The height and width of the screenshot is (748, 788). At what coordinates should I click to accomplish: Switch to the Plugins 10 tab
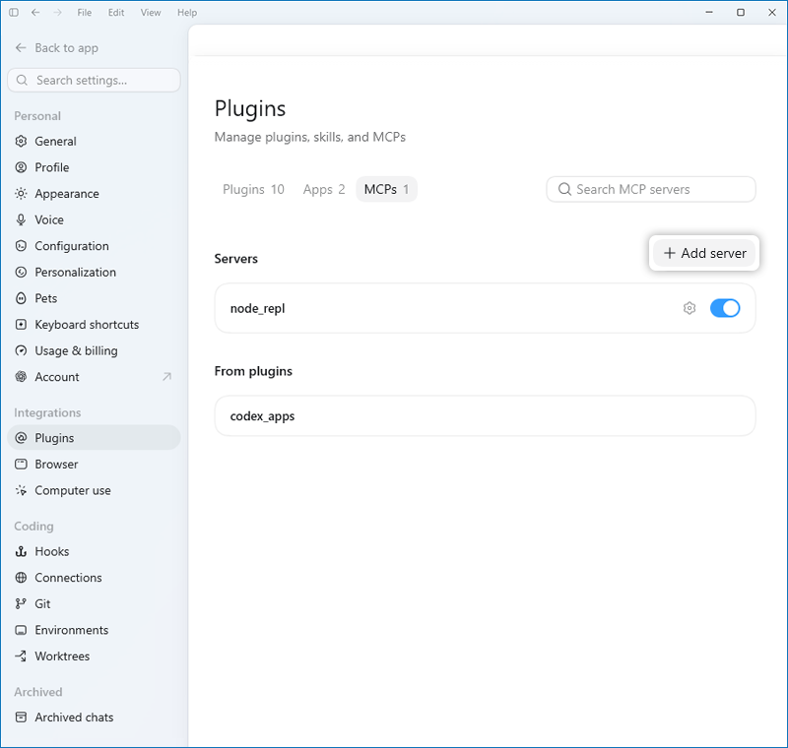[253, 189]
